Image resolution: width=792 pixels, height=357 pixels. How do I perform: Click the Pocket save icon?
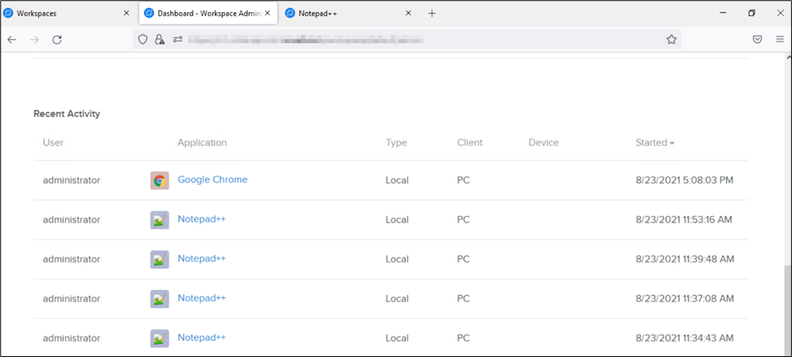pos(757,39)
